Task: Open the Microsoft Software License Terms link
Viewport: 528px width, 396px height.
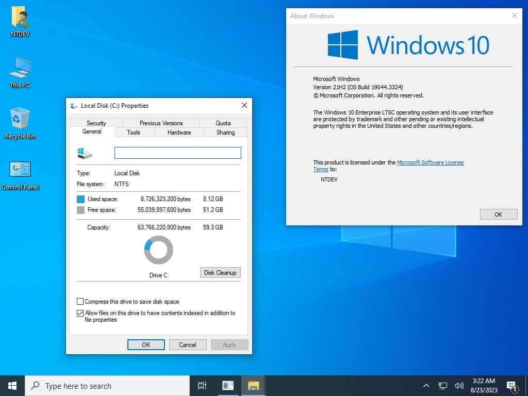Action: 430,162
